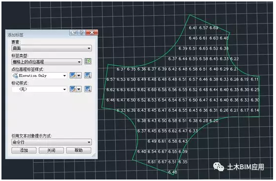Select elevation label 6.19

click(x=245, y=79)
